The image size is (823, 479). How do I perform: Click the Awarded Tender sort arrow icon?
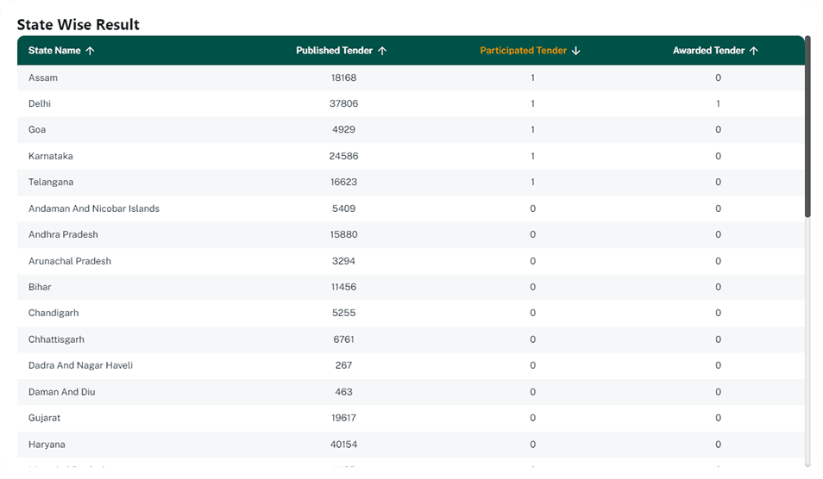click(x=754, y=51)
